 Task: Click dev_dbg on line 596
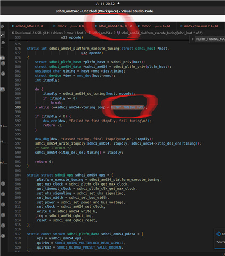tap(42, 139)
